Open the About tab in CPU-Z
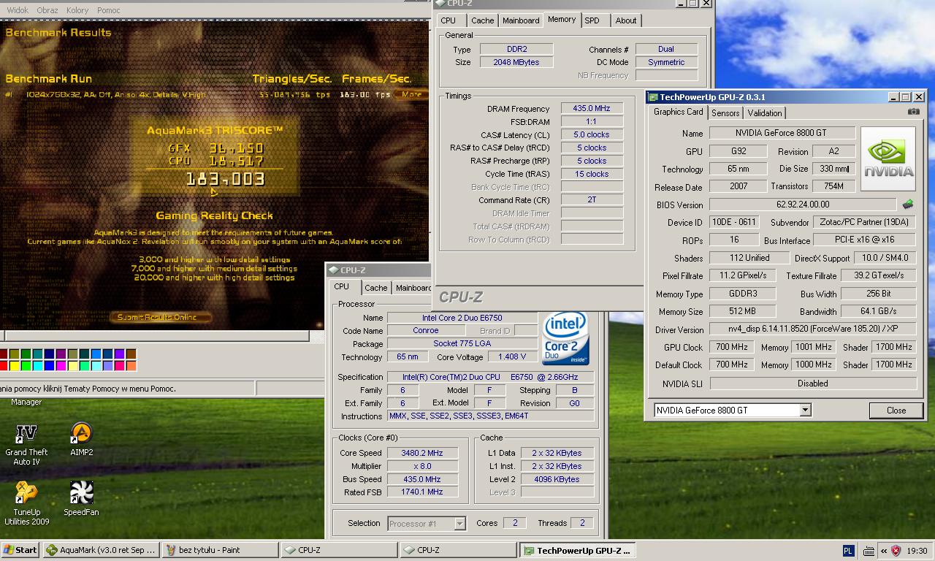The width and height of the screenshot is (935, 561). point(626,20)
